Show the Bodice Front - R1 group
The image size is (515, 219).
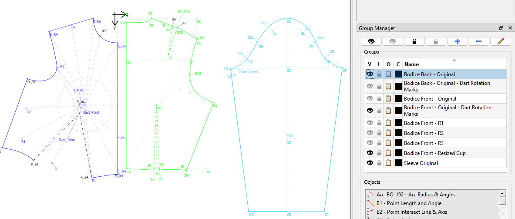click(370, 123)
